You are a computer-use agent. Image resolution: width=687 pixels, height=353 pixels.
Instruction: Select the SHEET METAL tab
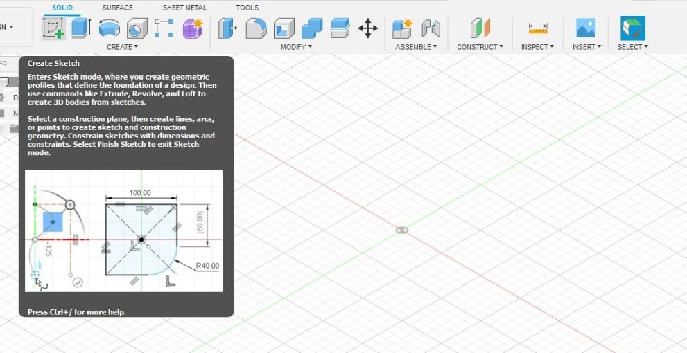tap(184, 8)
